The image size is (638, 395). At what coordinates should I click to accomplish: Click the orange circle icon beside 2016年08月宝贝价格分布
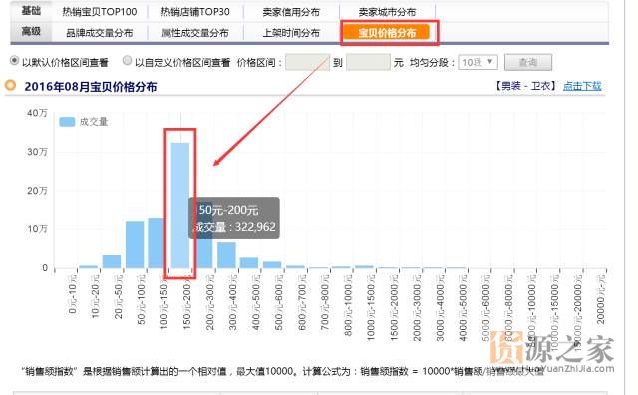coord(10,86)
